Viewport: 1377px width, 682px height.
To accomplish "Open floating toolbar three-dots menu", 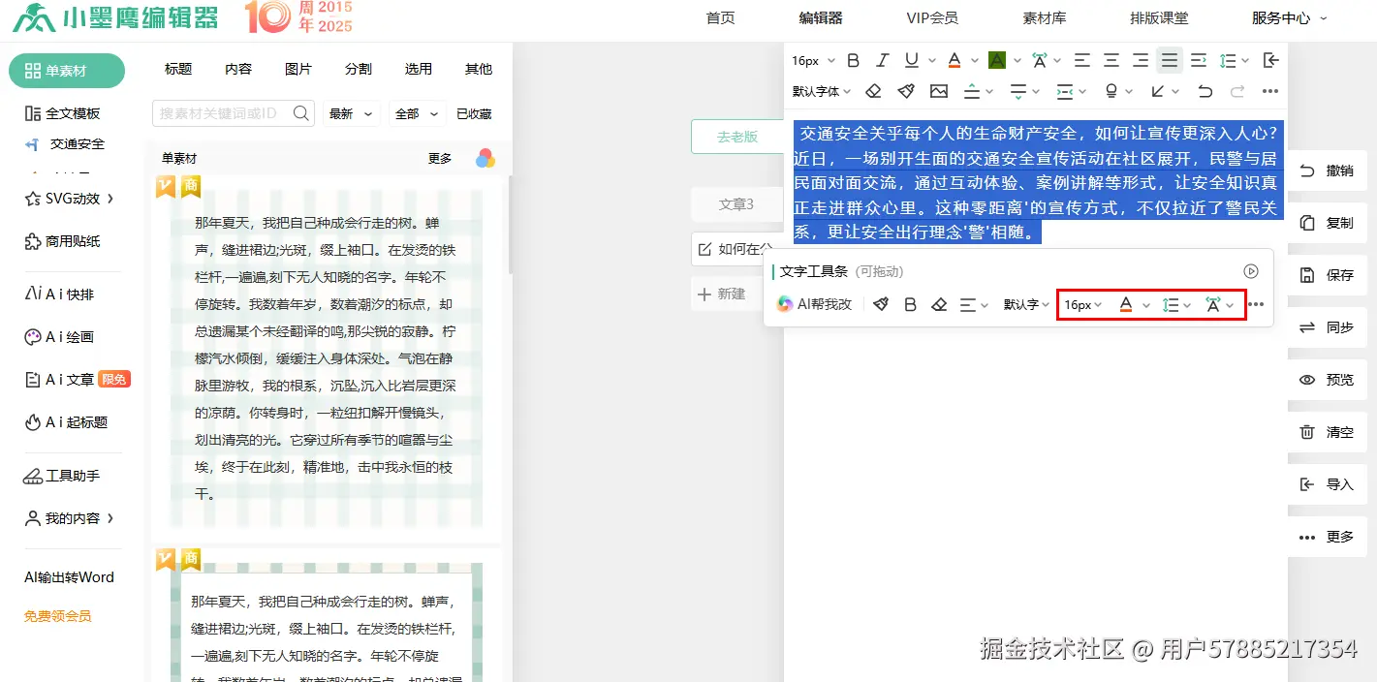I will pos(1256,304).
